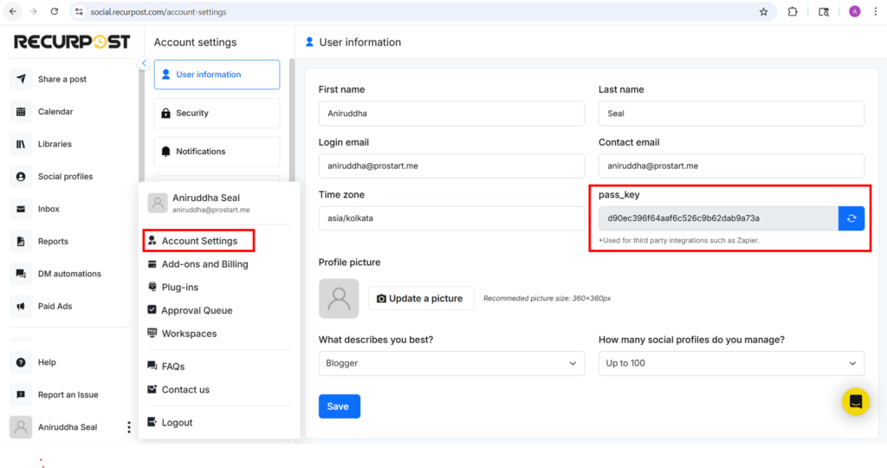Click the browser address bar URL

click(x=159, y=12)
